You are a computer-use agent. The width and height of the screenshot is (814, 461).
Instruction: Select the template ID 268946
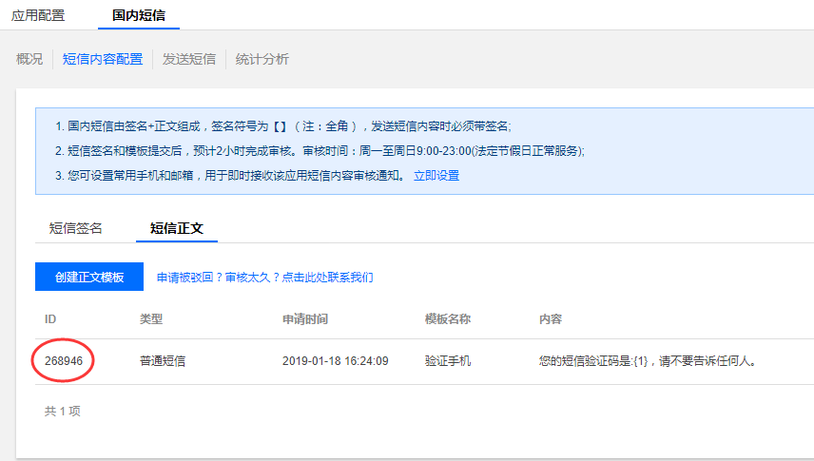[x=64, y=361]
